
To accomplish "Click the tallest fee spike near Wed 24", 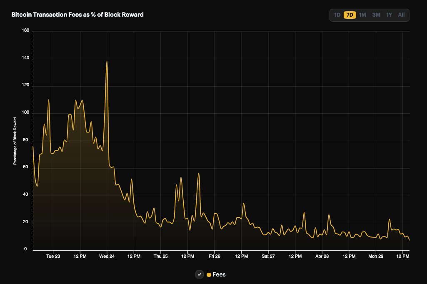I will (107, 61).
